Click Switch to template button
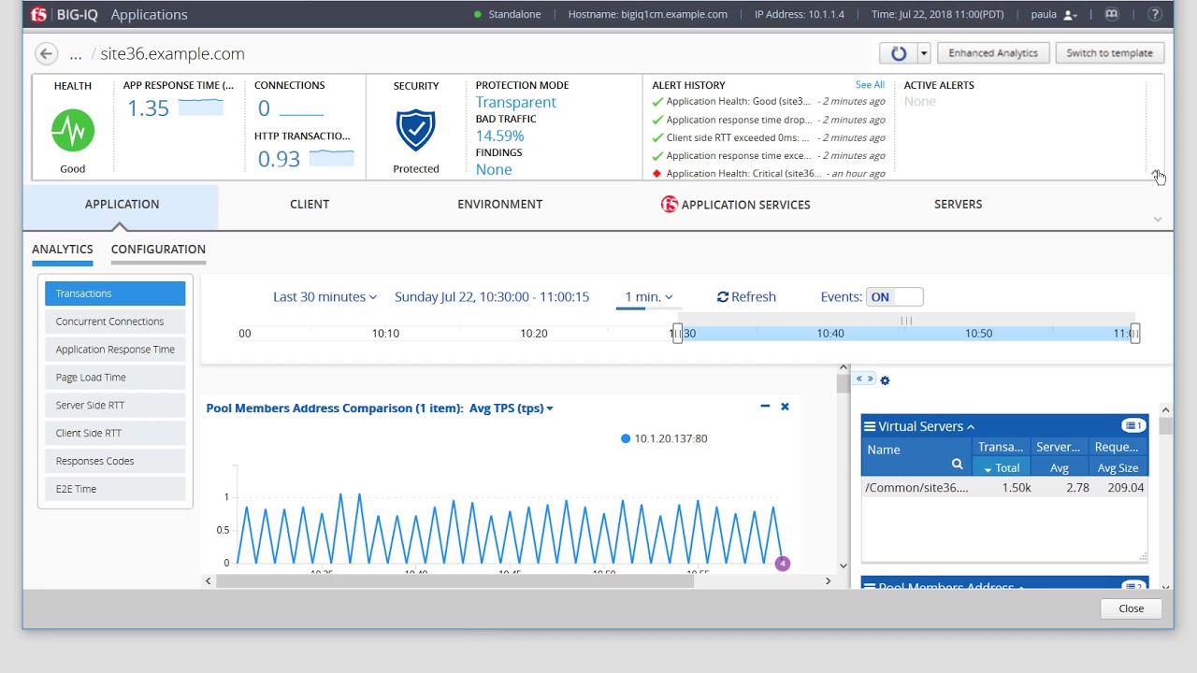This screenshot has width=1197, height=673. [1110, 53]
